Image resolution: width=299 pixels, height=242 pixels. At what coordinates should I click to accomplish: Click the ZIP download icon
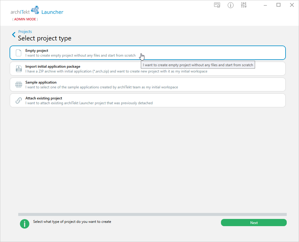19,69
